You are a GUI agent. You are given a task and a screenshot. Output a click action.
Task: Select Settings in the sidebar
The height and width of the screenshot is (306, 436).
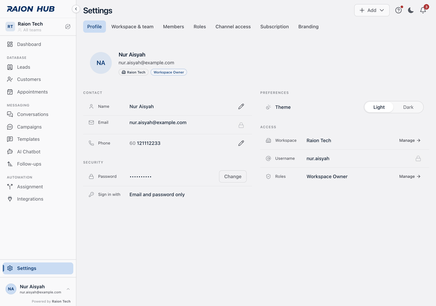pos(38,268)
